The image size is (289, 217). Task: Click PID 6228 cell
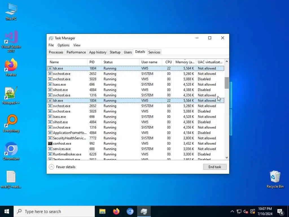tap(93, 154)
